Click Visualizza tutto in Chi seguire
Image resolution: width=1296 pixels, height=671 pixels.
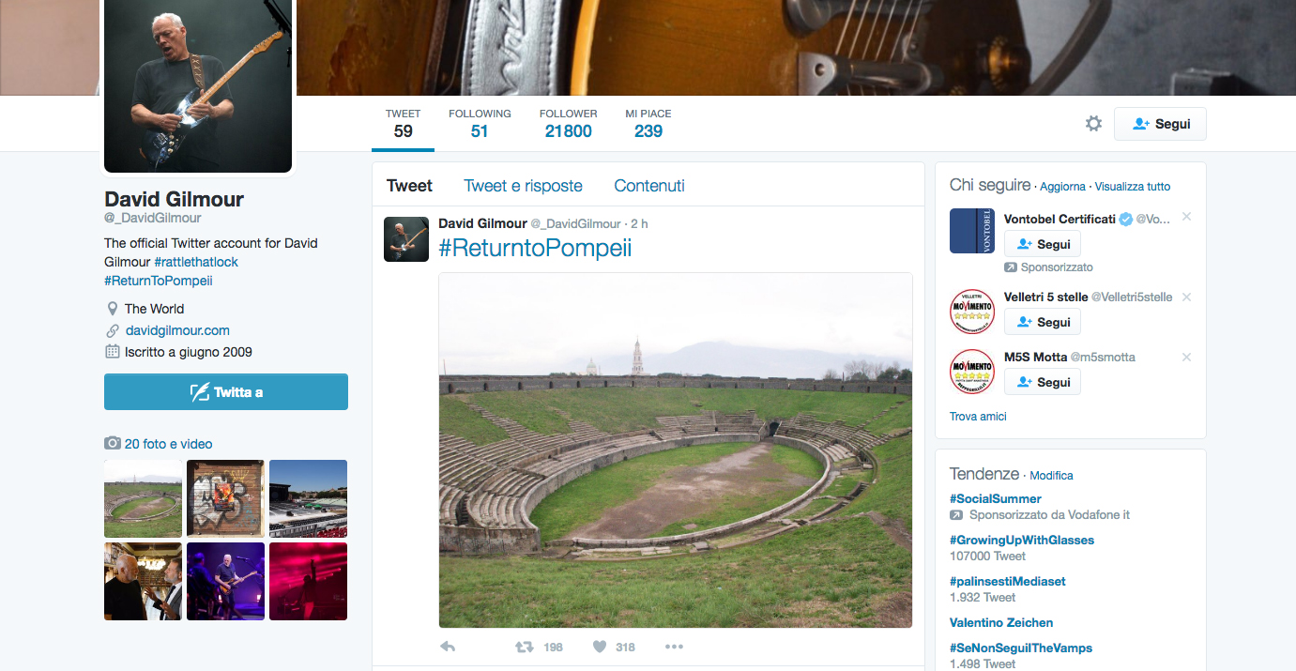point(1132,187)
